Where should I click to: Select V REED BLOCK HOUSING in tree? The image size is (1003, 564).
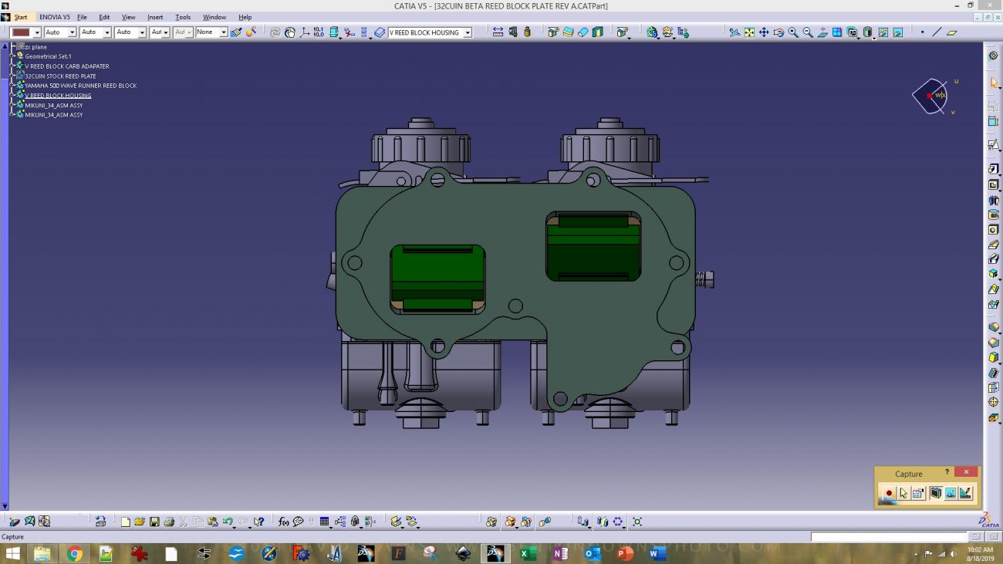tap(58, 96)
